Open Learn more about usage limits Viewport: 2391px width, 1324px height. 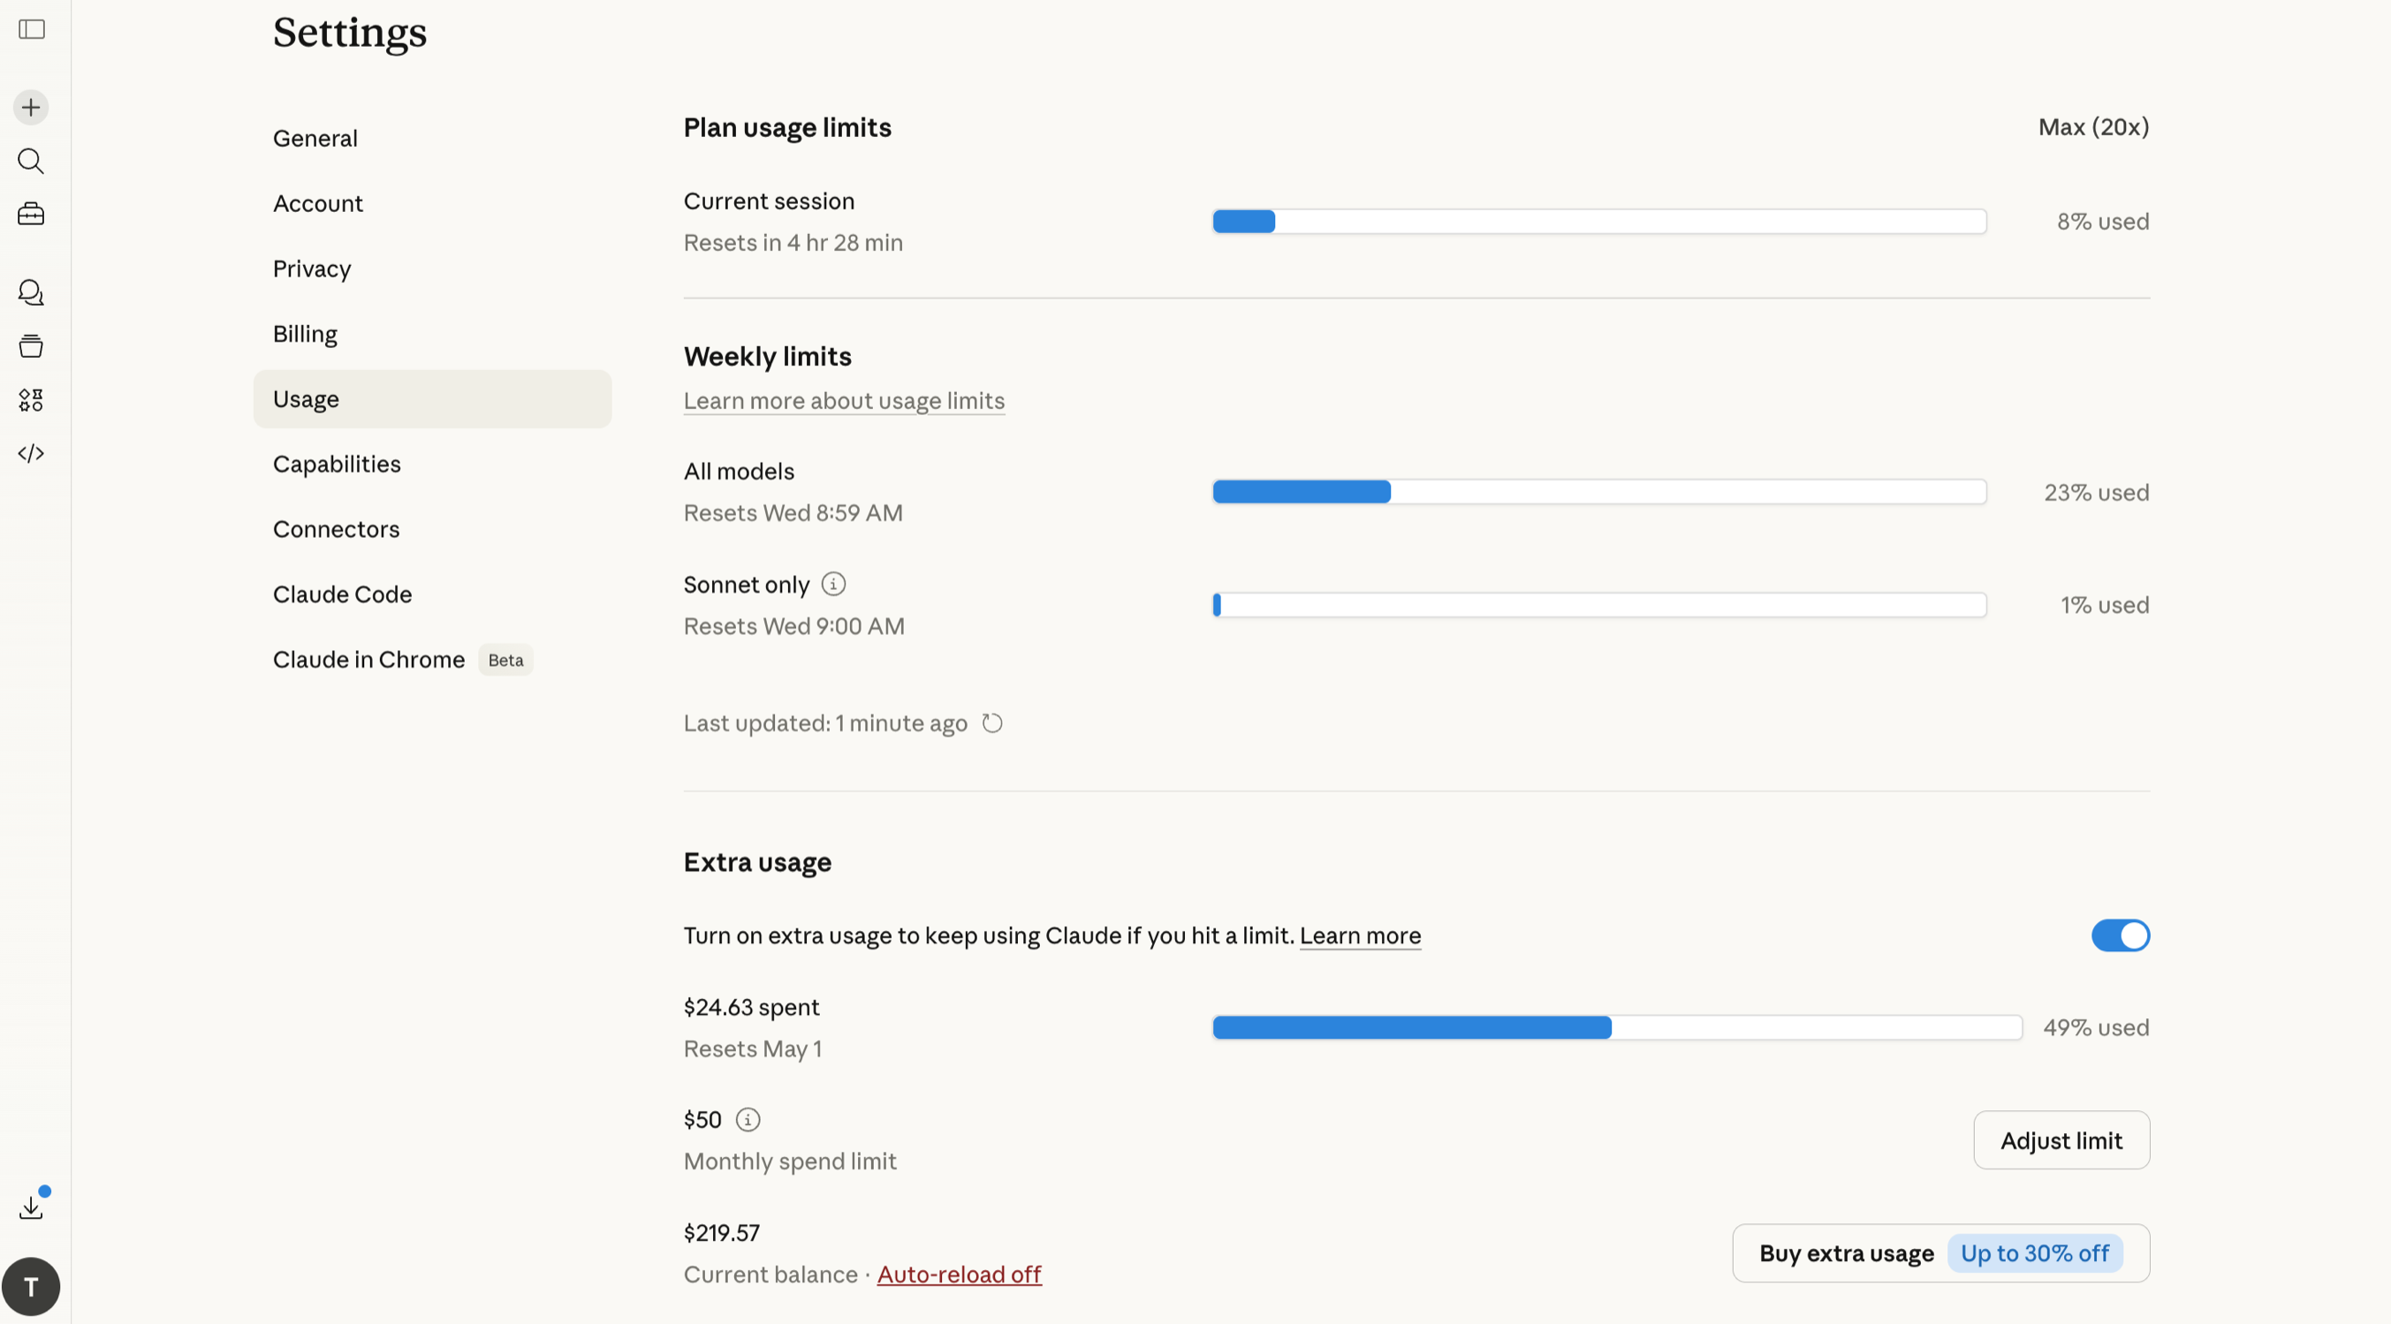click(x=844, y=401)
